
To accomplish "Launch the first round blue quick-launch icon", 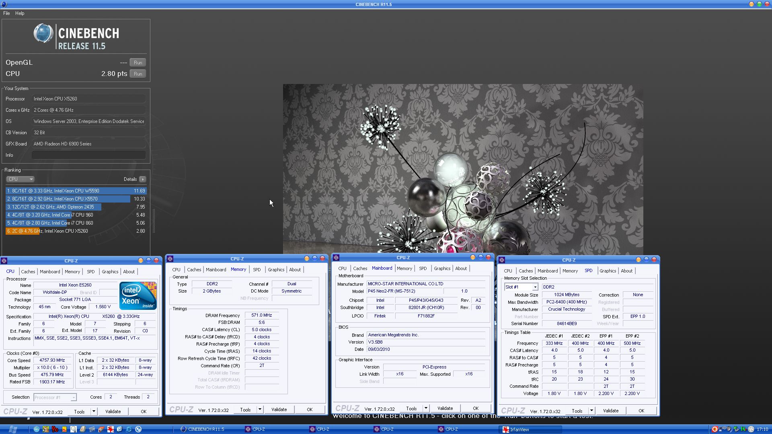I will point(36,429).
